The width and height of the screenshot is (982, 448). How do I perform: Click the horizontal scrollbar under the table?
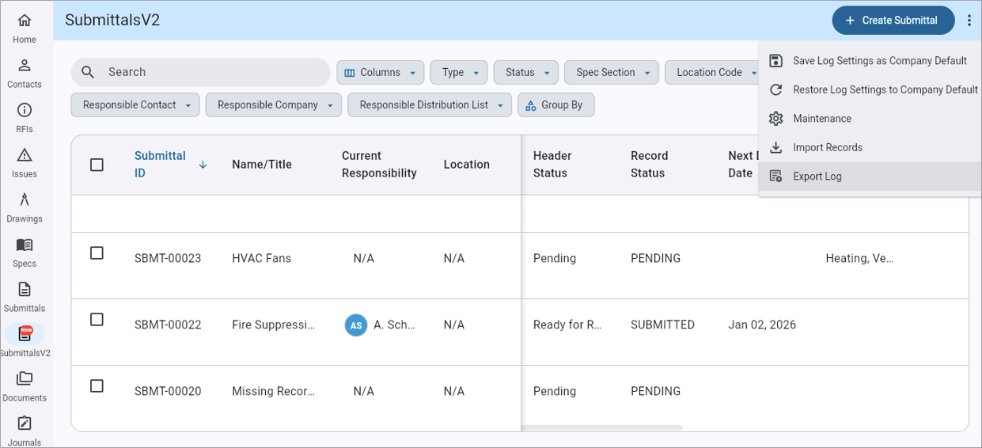[x=601, y=428]
